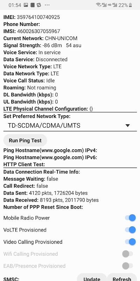Viewport: 140px width, 281px height.
Task: Tap the three-dot notification overflow icon
Action: 47,5
